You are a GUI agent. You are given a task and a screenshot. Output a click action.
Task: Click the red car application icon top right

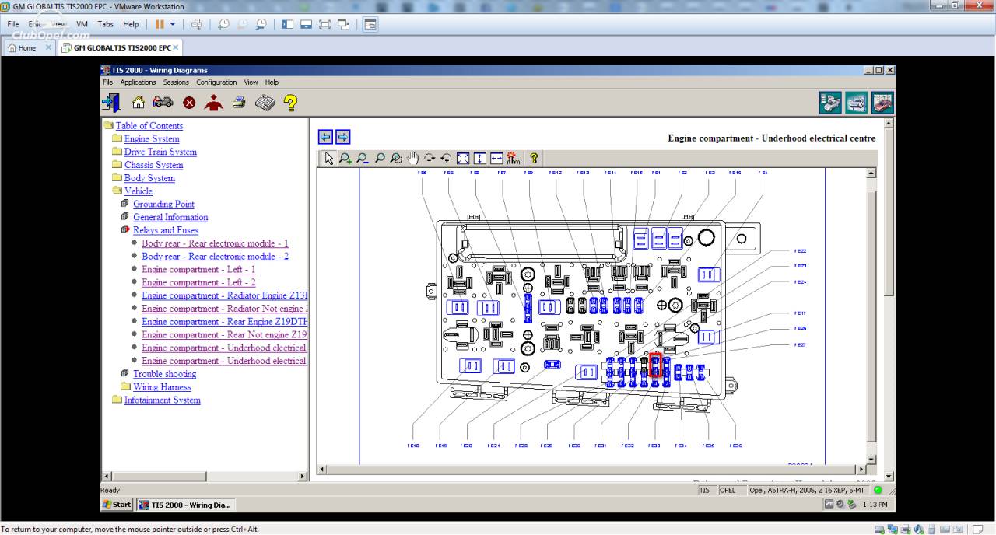[882, 103]
